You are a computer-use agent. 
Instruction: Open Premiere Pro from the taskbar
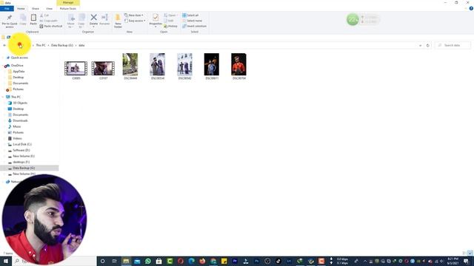[x=235, y=261]
